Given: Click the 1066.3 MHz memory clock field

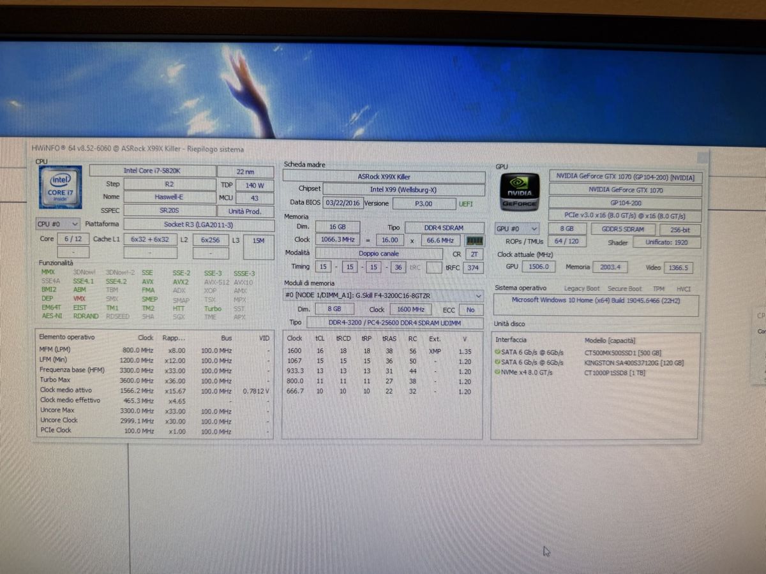Looking at the screenshot, I should (x=338, y=240).
